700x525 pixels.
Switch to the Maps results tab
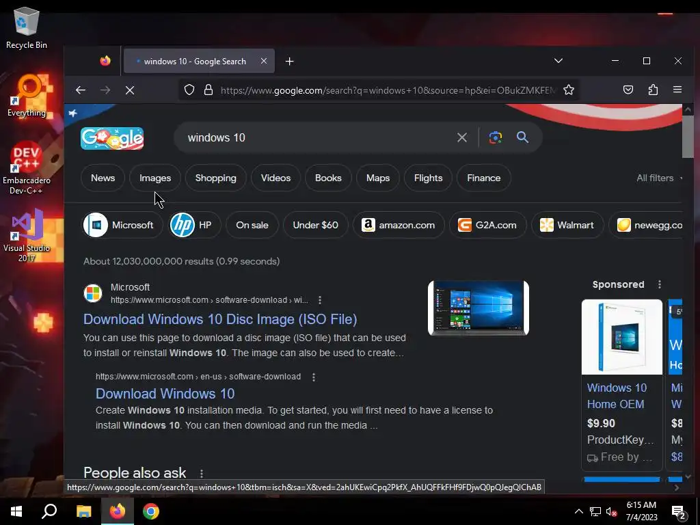coord(377,178)
